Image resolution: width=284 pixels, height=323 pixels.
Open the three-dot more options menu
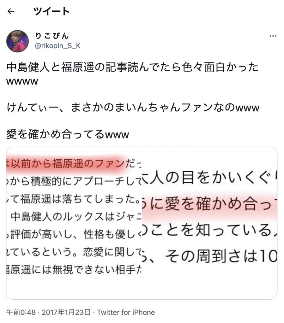(273, 36)
